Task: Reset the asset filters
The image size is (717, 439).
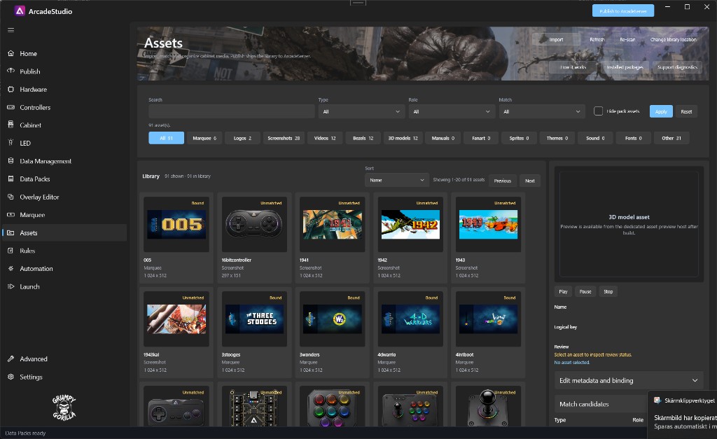Action: (x=686, y=111)
